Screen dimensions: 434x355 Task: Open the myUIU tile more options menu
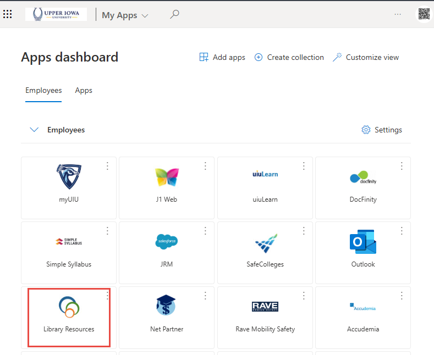[x=107, y=166]
